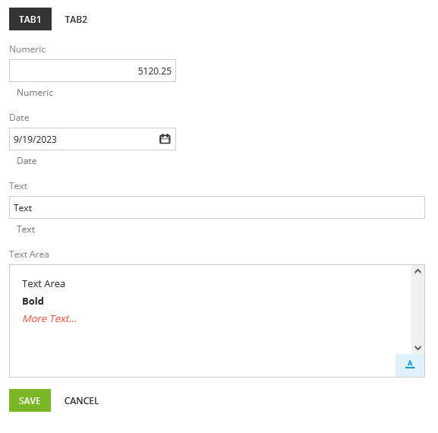Click the Text Area first line
The image size is (438, 433).
[x=43, y=283]
